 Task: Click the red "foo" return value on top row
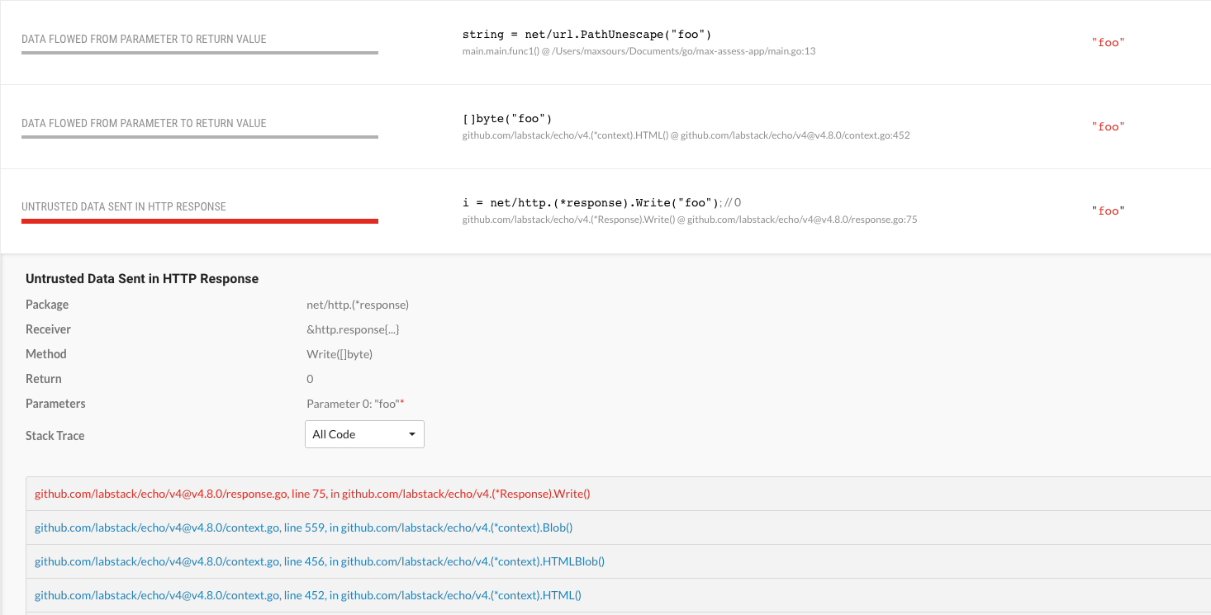(x=1107, y=42)
